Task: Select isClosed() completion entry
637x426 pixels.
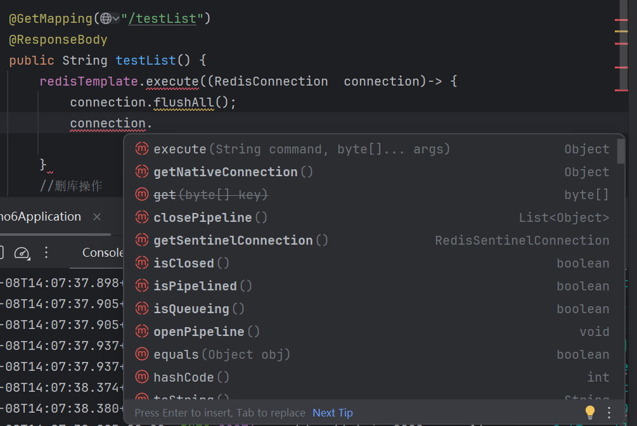Action: click(373, 263)
